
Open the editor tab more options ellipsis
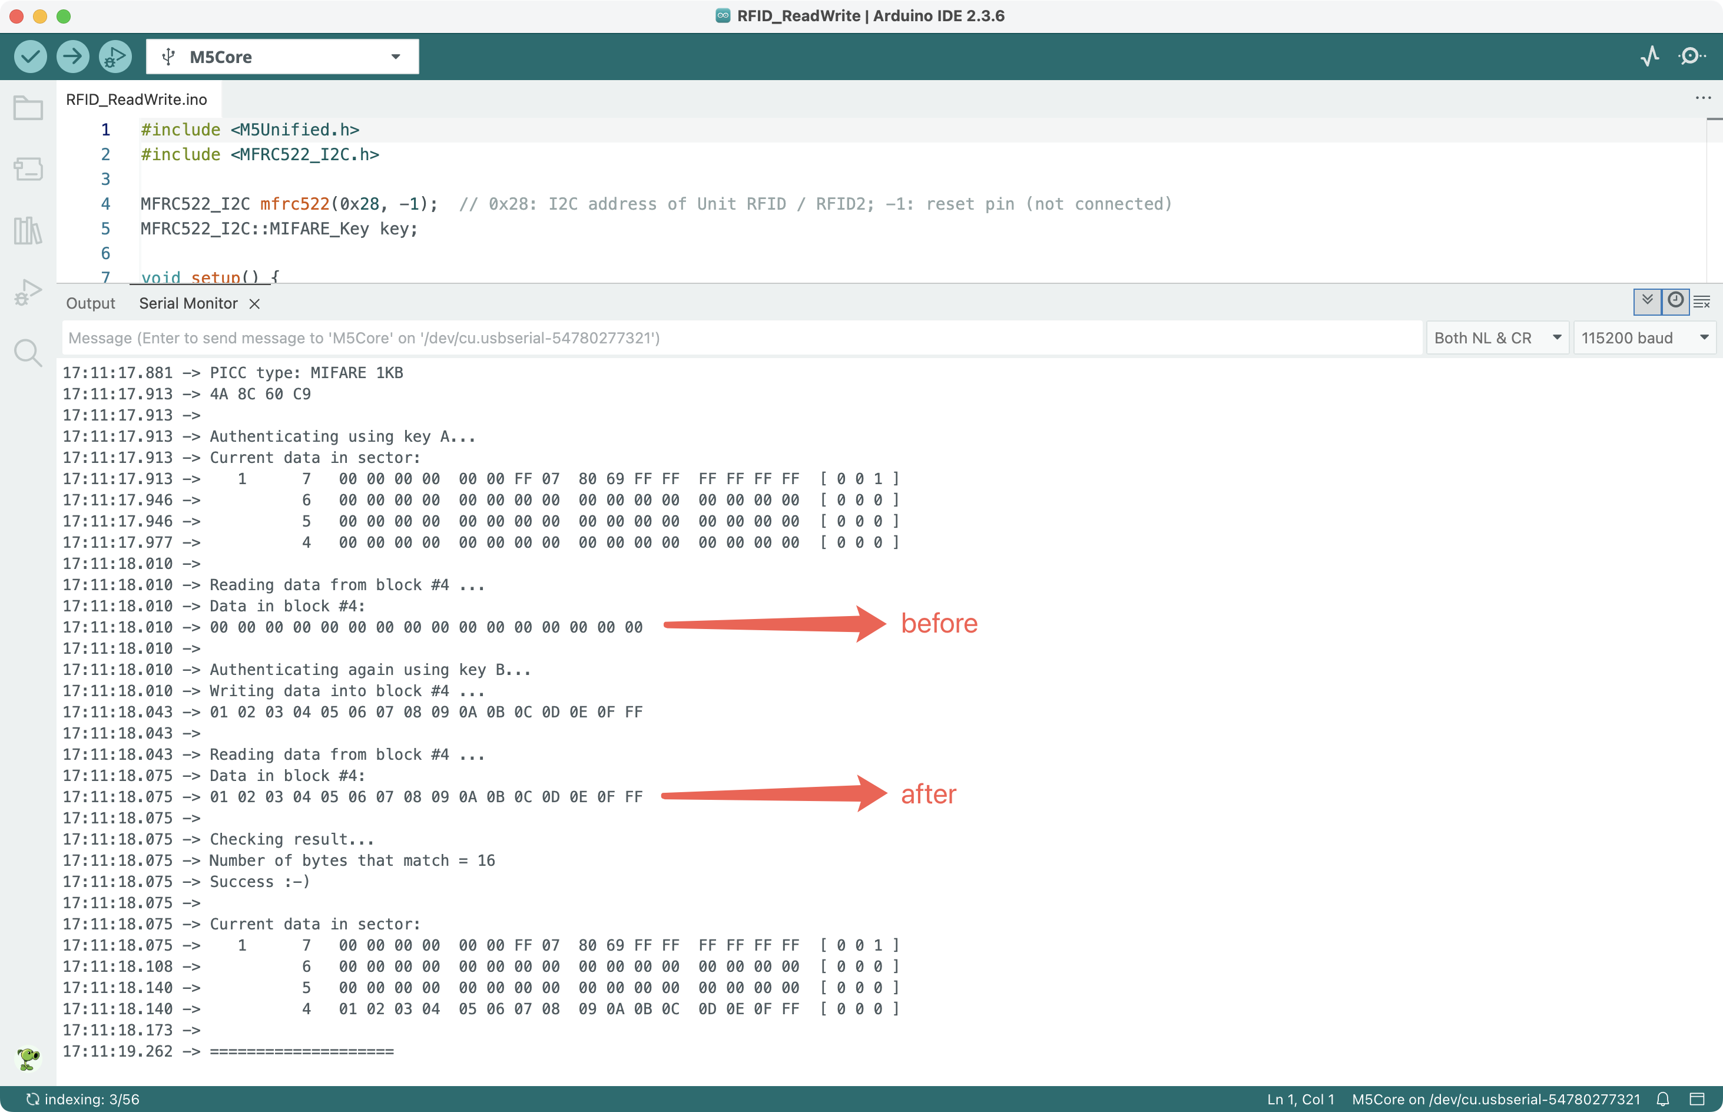(x=1703, y=98)
